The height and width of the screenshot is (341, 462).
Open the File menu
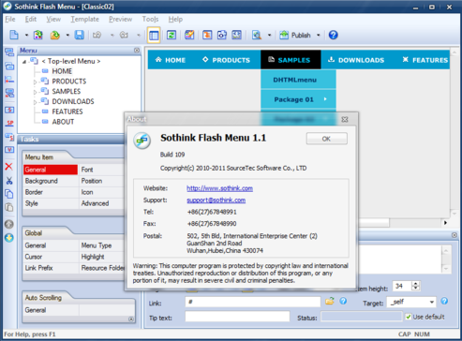pos(10,19)
